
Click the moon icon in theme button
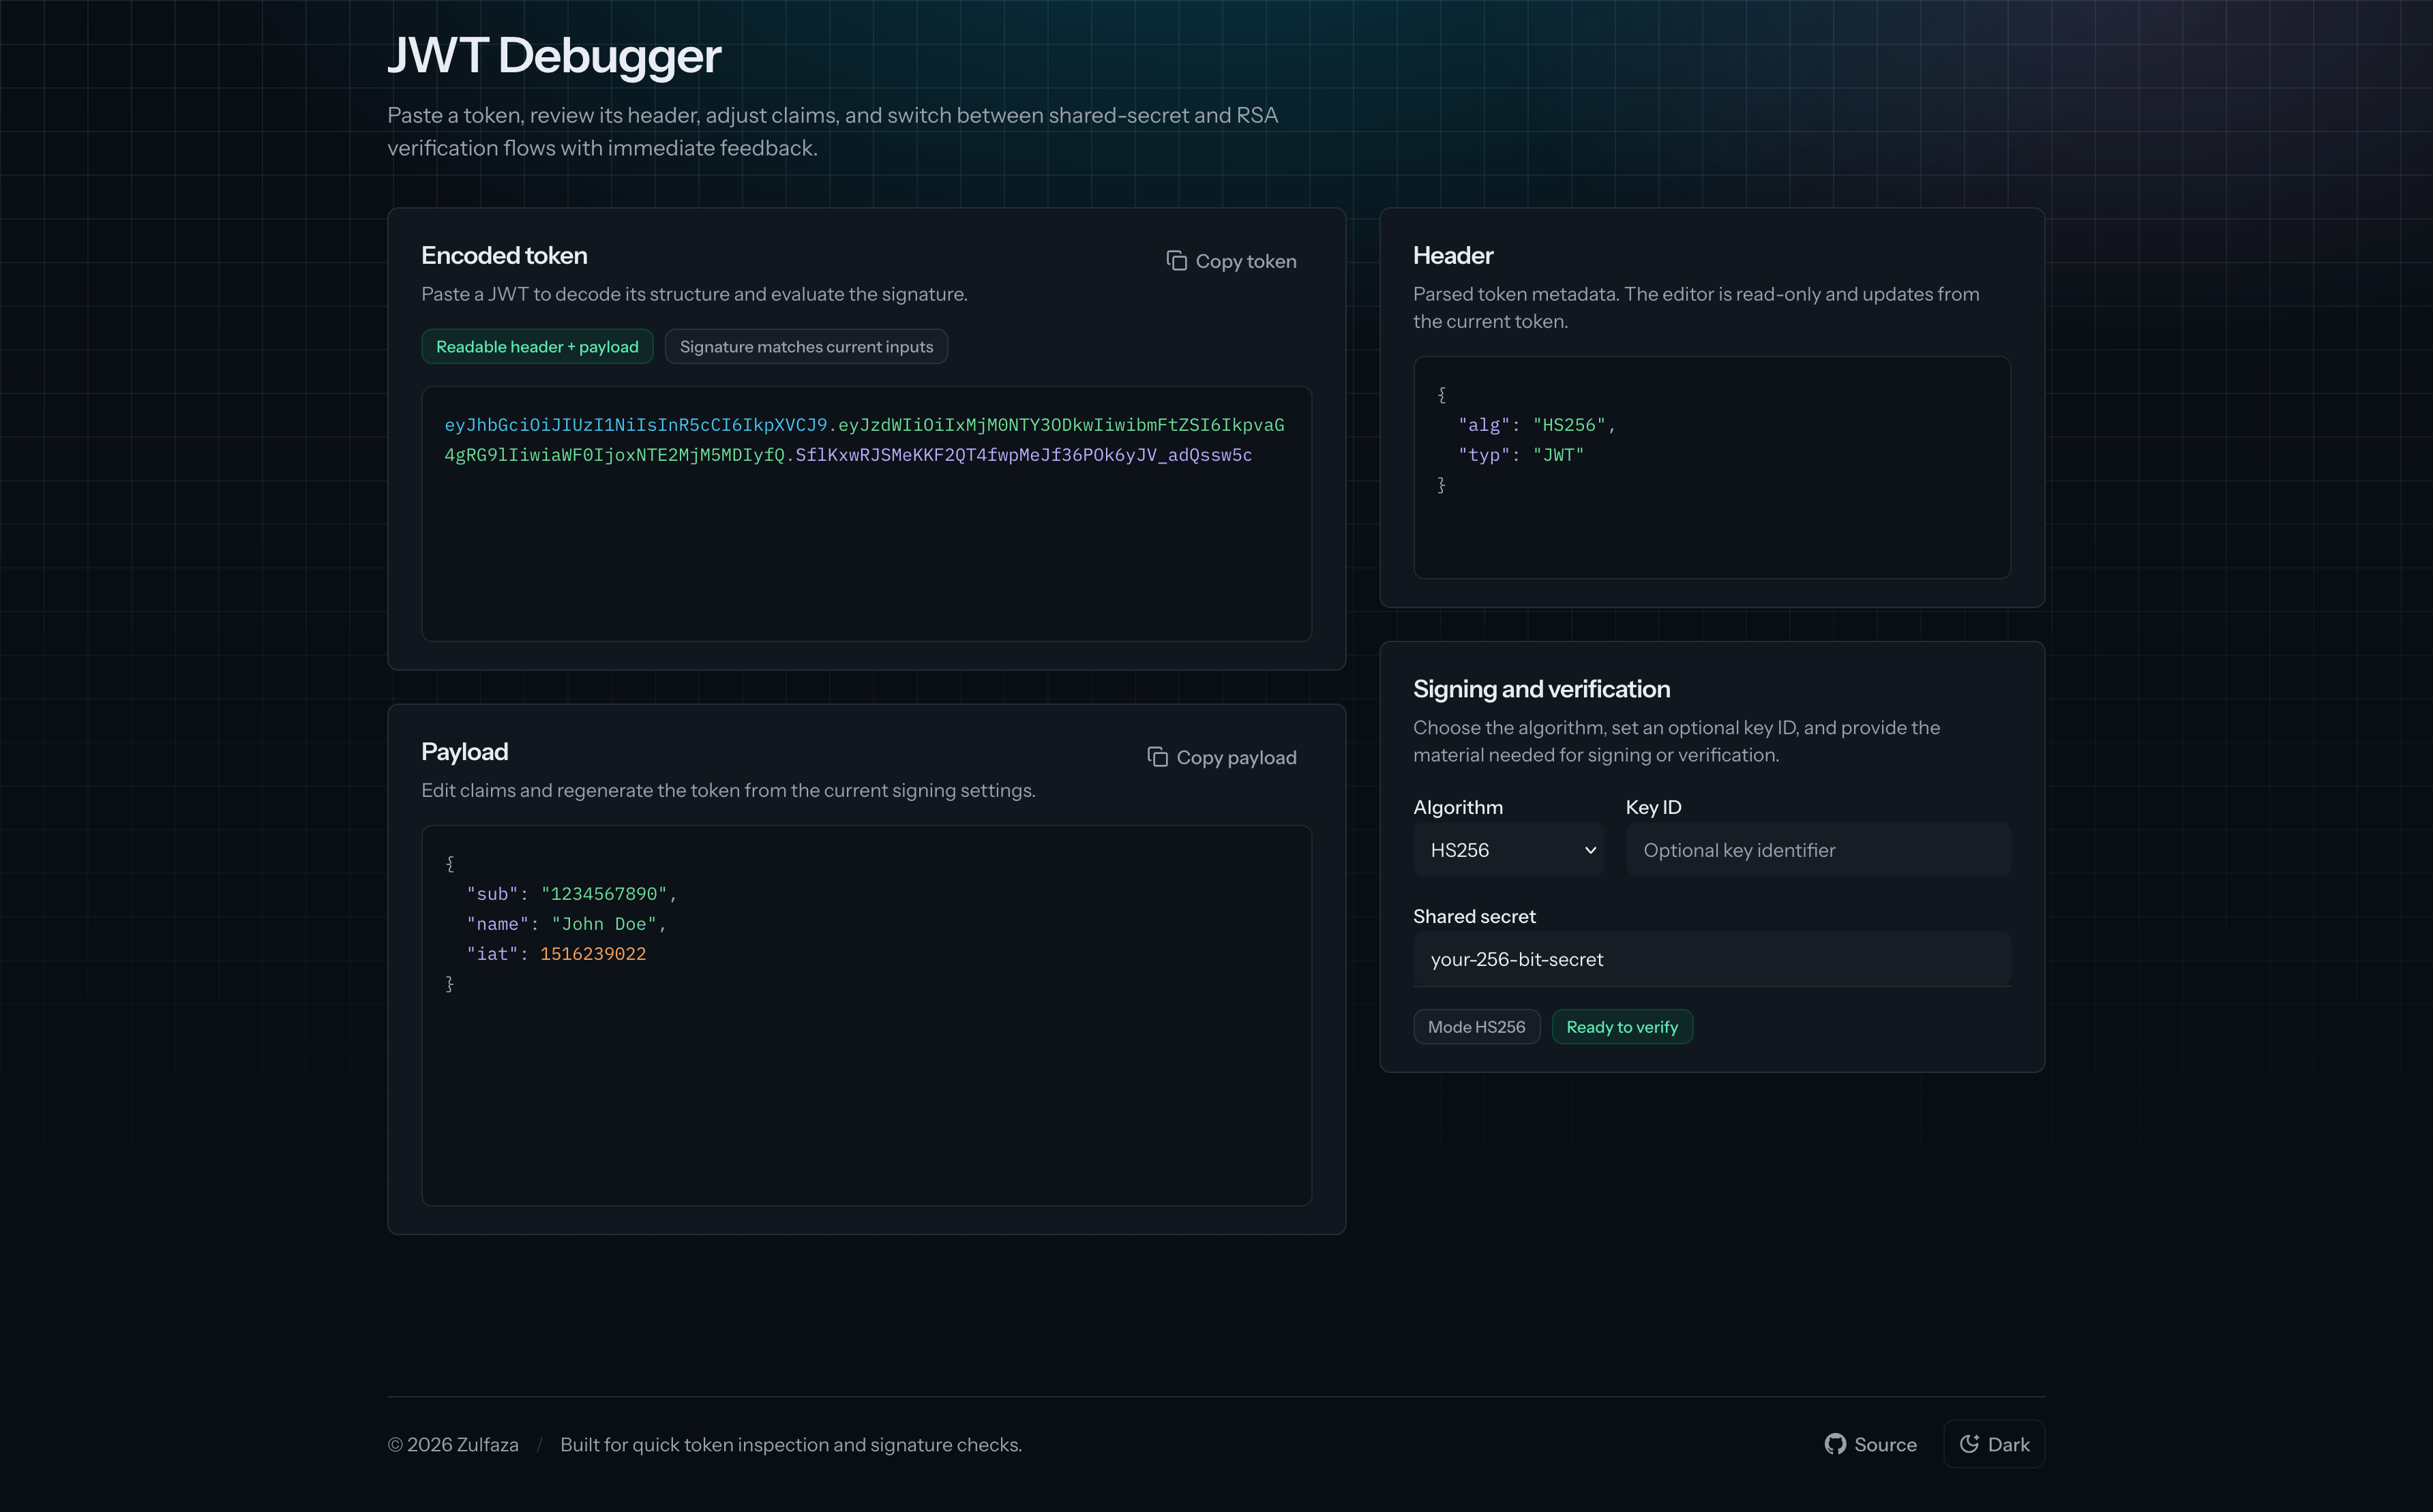point(1969,1444)
